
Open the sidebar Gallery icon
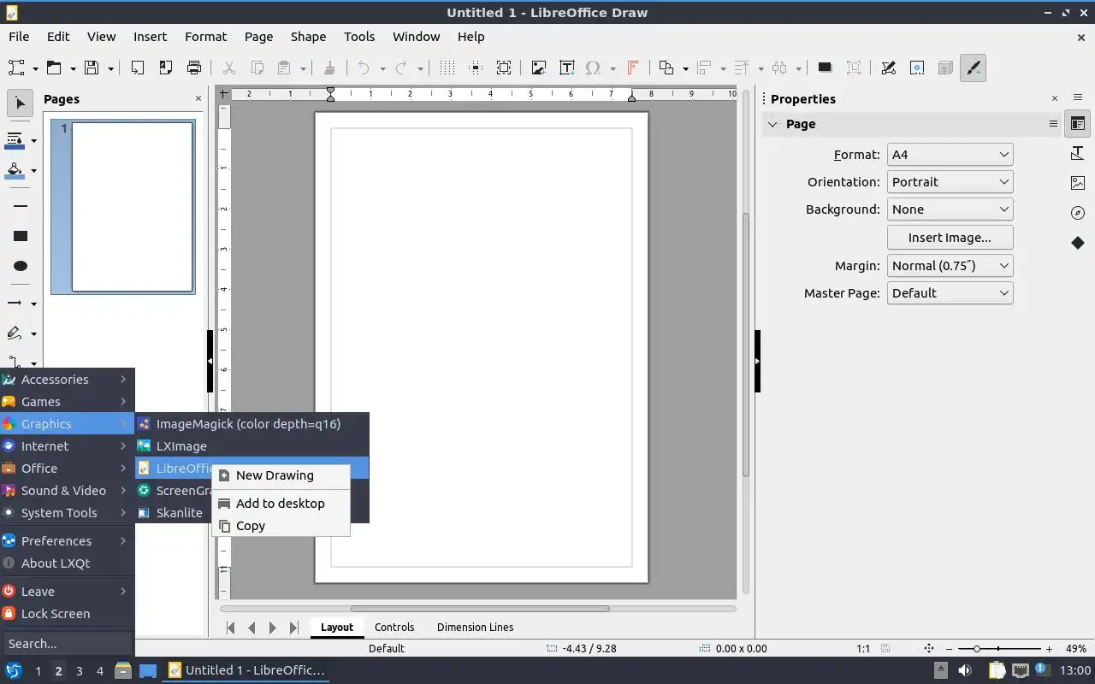1078,183
